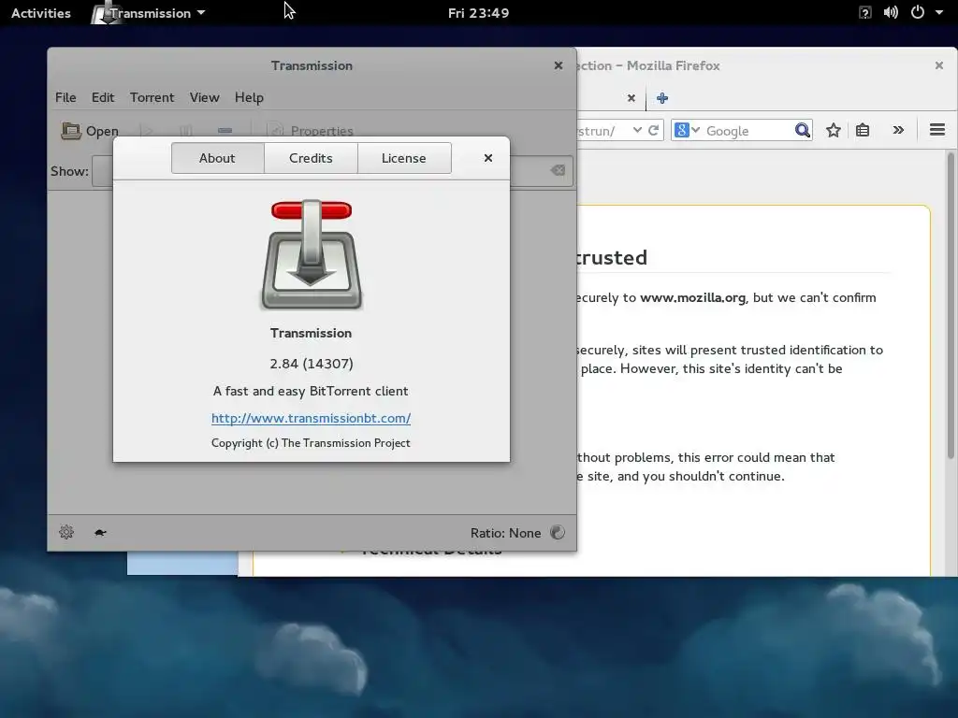Open the File menu in Transmission
This screenshot has width=958, height=718.
(x=65, y=97)
